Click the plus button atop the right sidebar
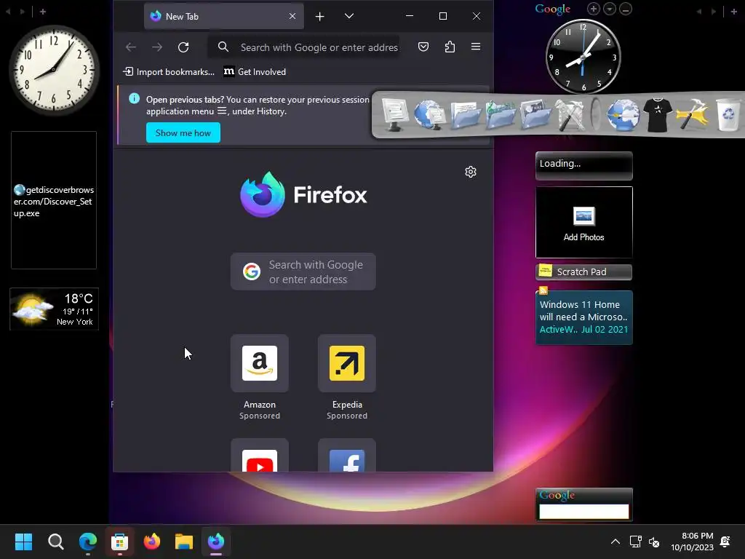The width and height of the screenshot is (745, 559). 733,12
